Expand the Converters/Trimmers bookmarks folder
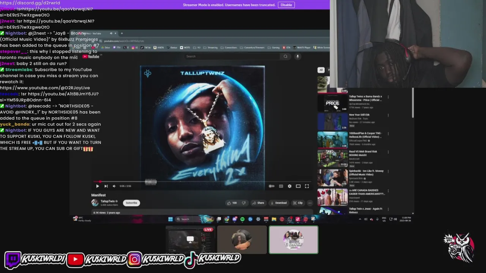The height and width of the screenshot is (273, 486). pos(252,48)
